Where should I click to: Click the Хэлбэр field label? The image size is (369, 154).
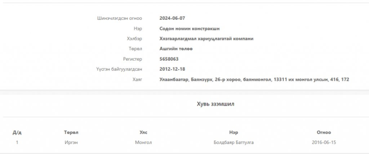[134, 39]
